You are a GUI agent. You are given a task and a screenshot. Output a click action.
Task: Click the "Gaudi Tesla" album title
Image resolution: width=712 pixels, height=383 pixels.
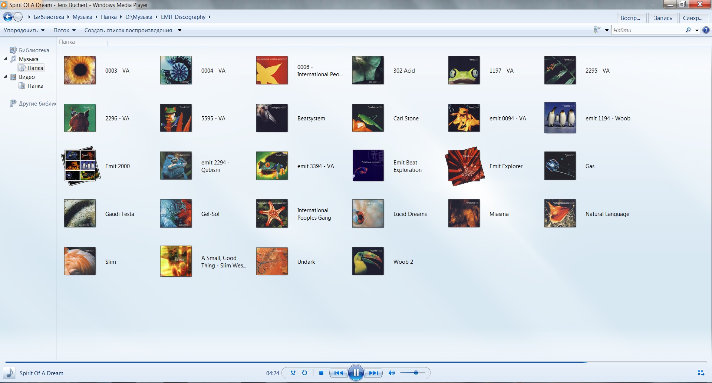click(x=119, y=214)
